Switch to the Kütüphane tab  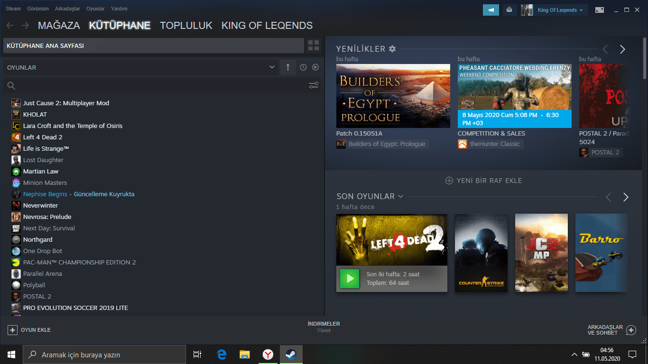[x=120, y=26]
